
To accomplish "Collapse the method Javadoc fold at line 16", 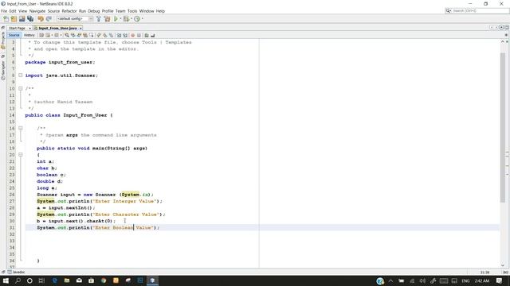I will coord(21,128).
